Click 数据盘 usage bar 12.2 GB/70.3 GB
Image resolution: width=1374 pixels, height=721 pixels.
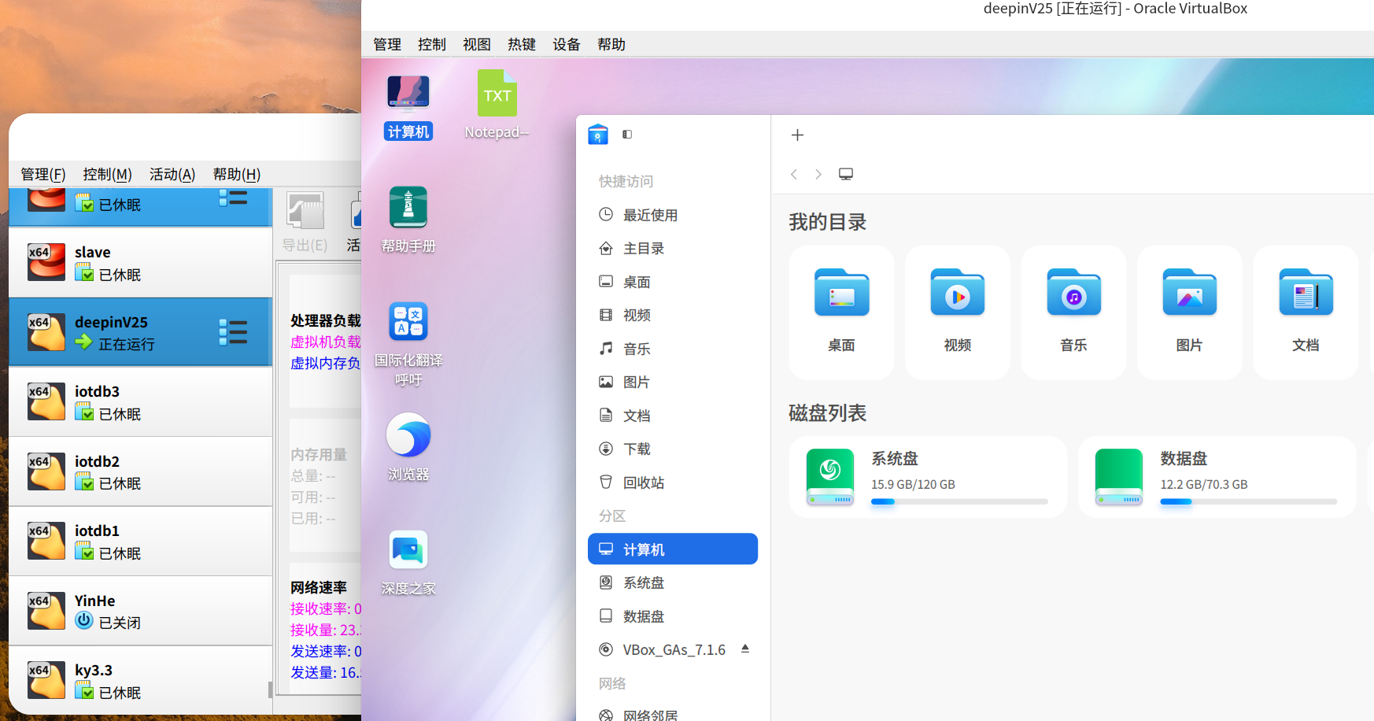(x=1248, y=501)
